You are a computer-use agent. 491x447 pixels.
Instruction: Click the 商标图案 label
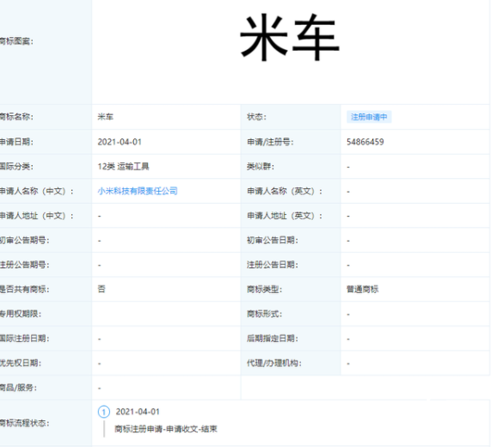pos(16,41)
